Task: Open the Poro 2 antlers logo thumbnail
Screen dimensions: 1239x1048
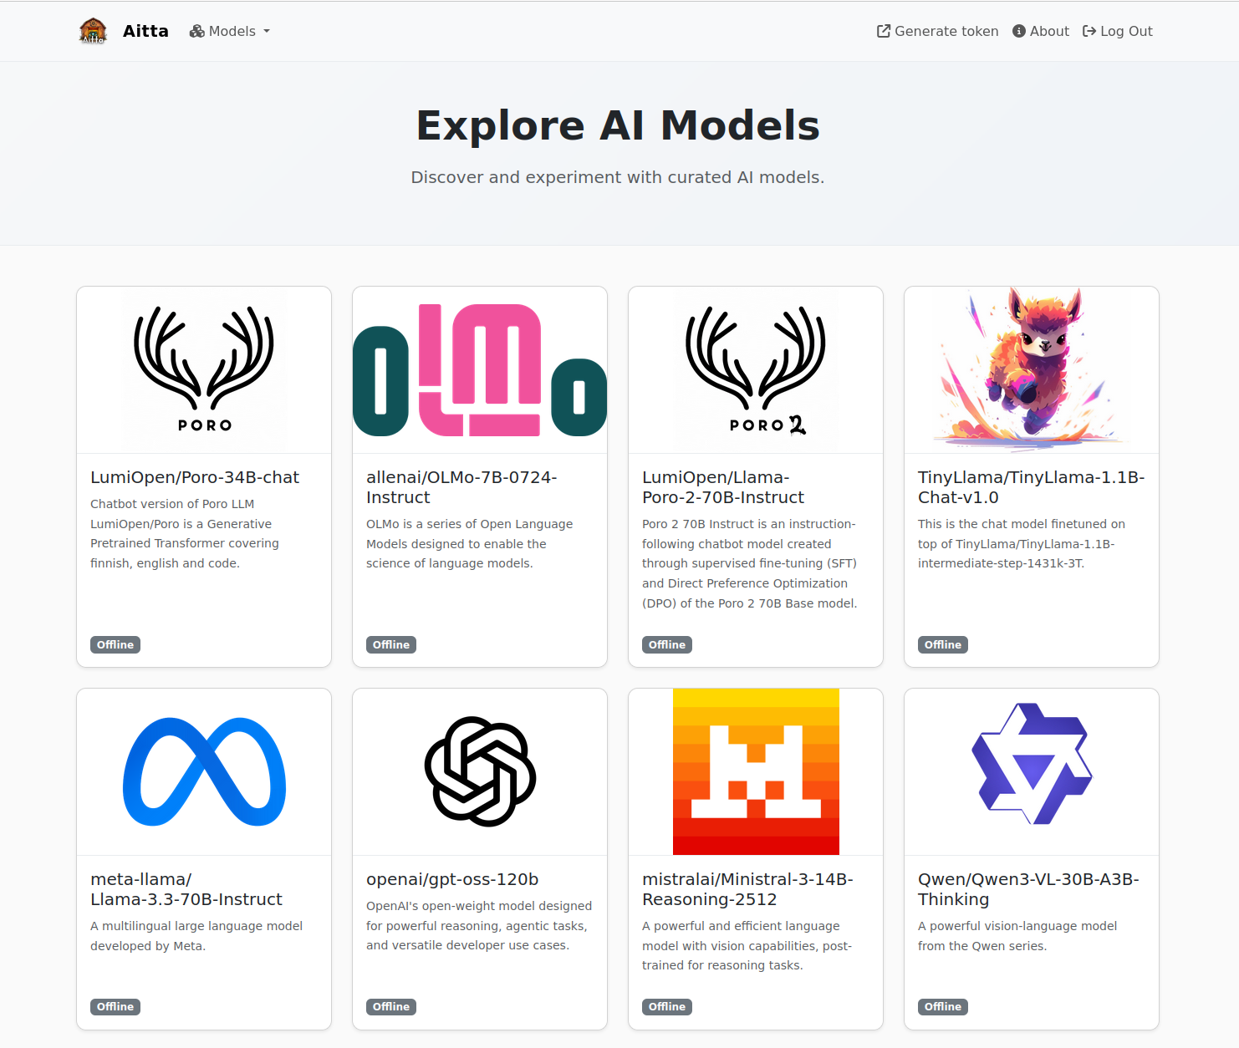Action: [x=756, y=370]
